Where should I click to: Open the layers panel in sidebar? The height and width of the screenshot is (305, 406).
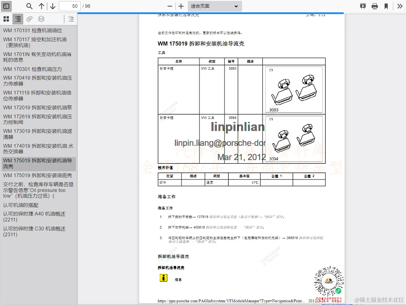(x=41, y=19)
